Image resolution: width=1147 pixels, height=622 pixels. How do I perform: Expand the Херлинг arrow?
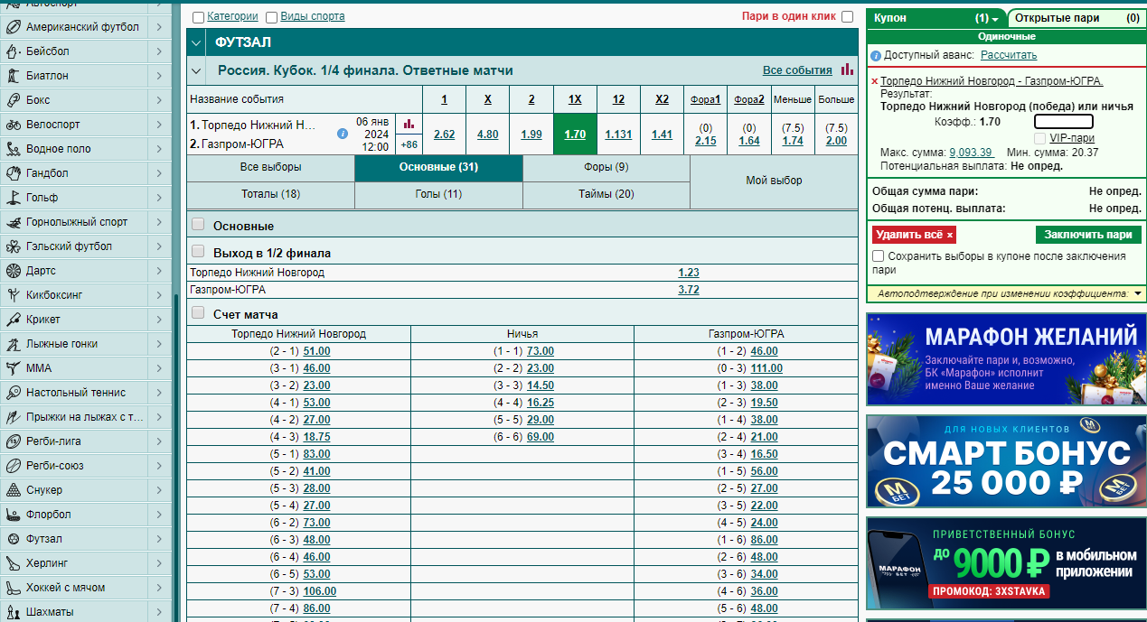point(158,563)
